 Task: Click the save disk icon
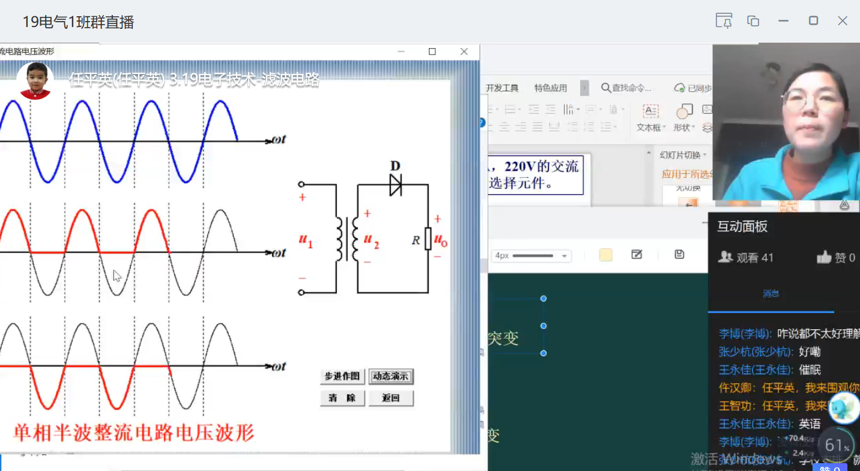(x=679, y=255)
